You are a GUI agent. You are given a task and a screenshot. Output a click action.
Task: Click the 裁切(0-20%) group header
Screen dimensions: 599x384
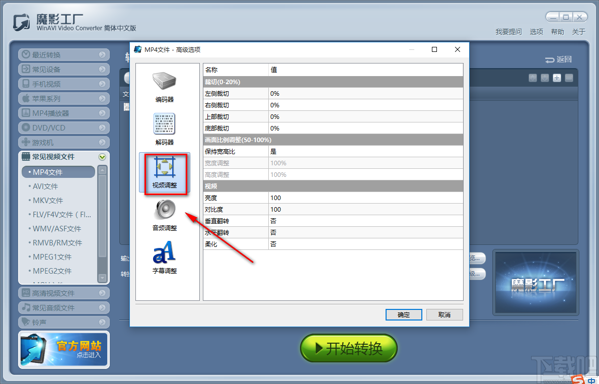tap(333, 82)
